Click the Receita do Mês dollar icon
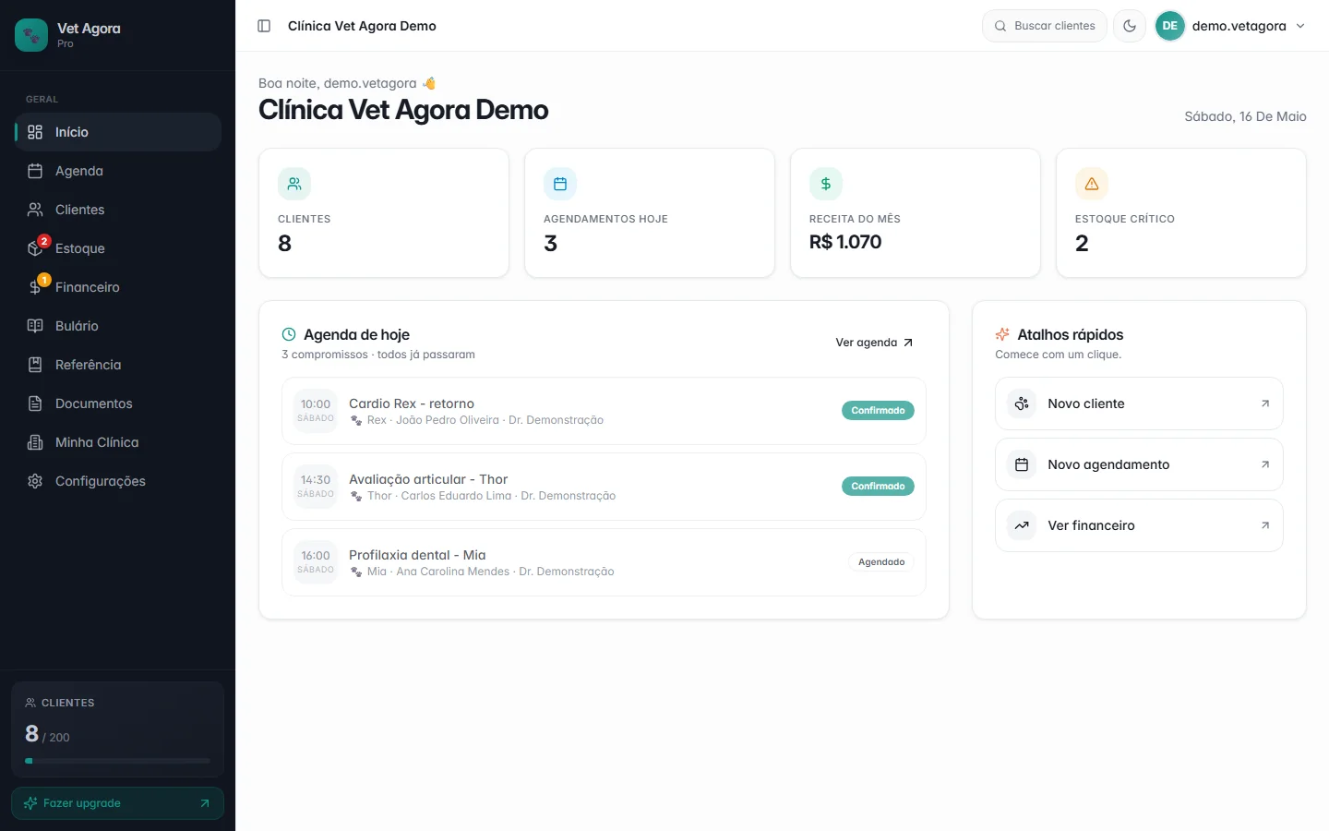Screen dimensions: 1329x831 pos(826,184)
